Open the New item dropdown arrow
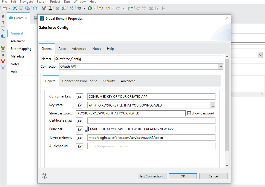Viewport: 265px width, 187px height. 10,8
